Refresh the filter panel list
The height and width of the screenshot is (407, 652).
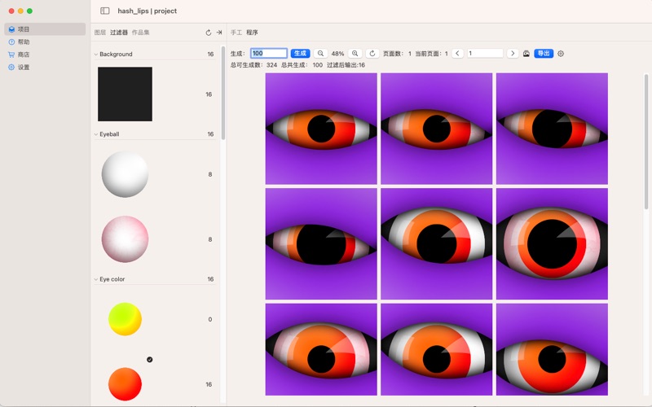coord(209,33)
